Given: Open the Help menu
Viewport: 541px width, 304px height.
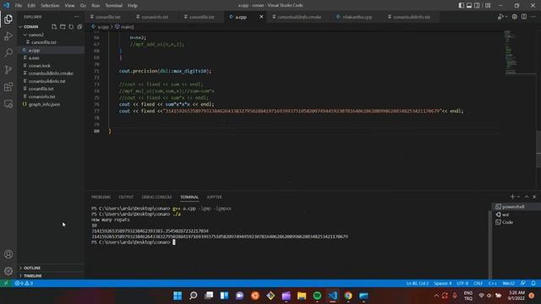Looking at the screenshot, I should click(x=133, y=6).
